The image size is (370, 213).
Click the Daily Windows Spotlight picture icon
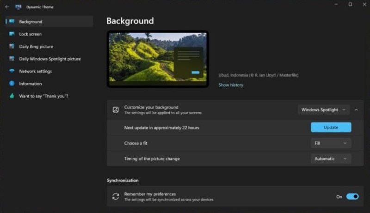click(12, 59)
